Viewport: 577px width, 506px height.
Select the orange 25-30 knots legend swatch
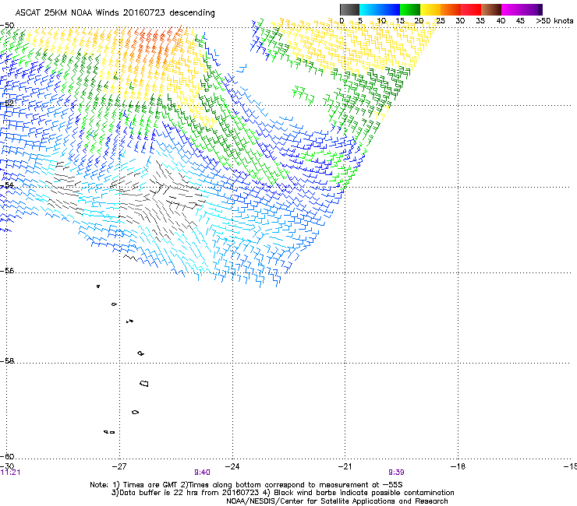(x=451, y=9)
